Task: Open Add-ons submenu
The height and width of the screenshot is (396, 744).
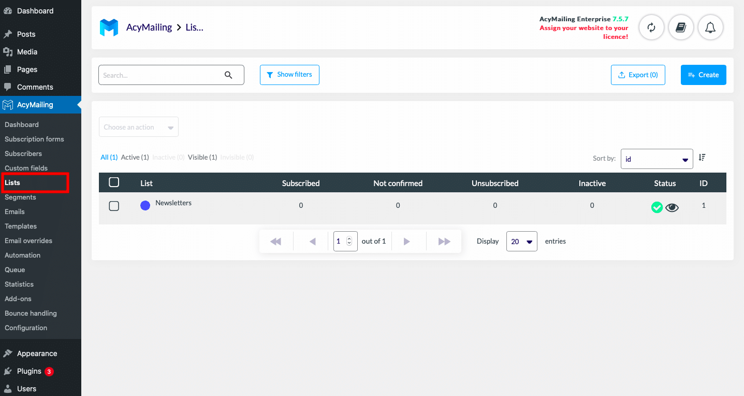Action: [18, 299]
